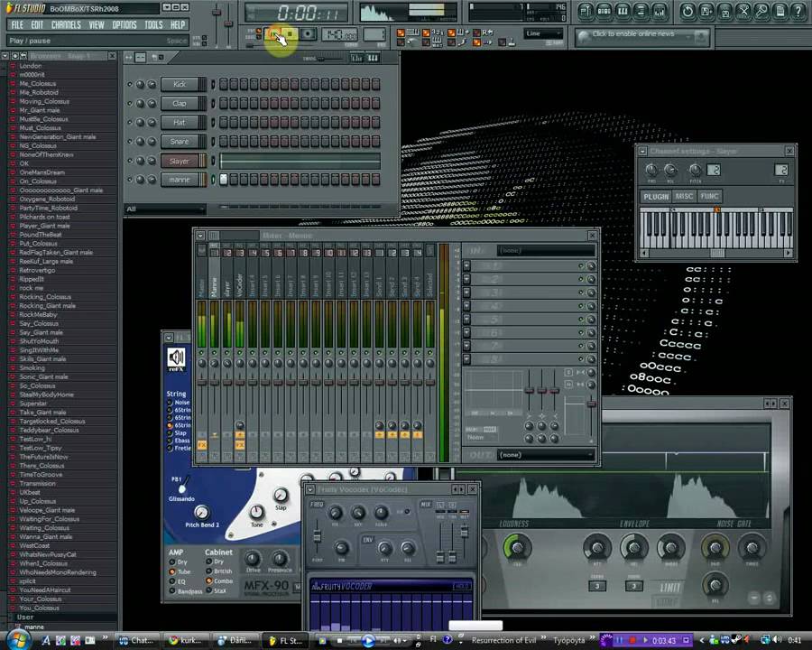Open the piano roll window icon
The height and width of the screenshot is (650, 812).
pos(623,11)
